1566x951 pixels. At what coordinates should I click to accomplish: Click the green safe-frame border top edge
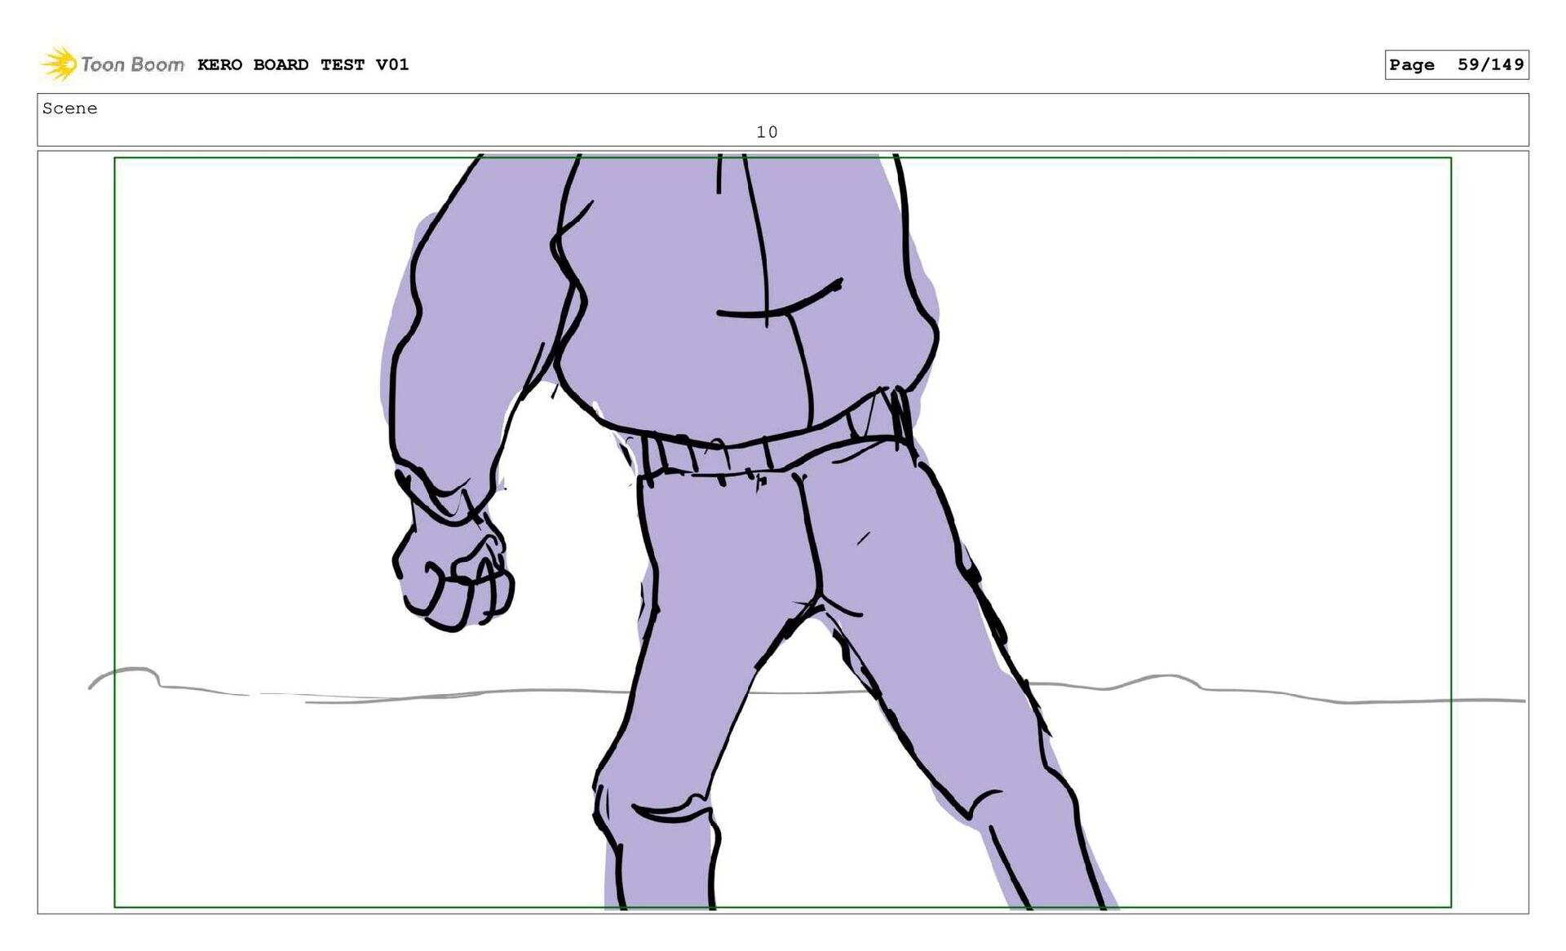1142,158
